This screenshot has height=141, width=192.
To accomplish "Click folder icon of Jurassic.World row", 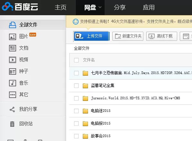I will (x=85, y=98).
